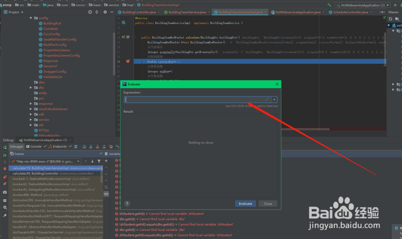Select the Debugger tab
Viewport: 402px width, 239px height.
16,146
